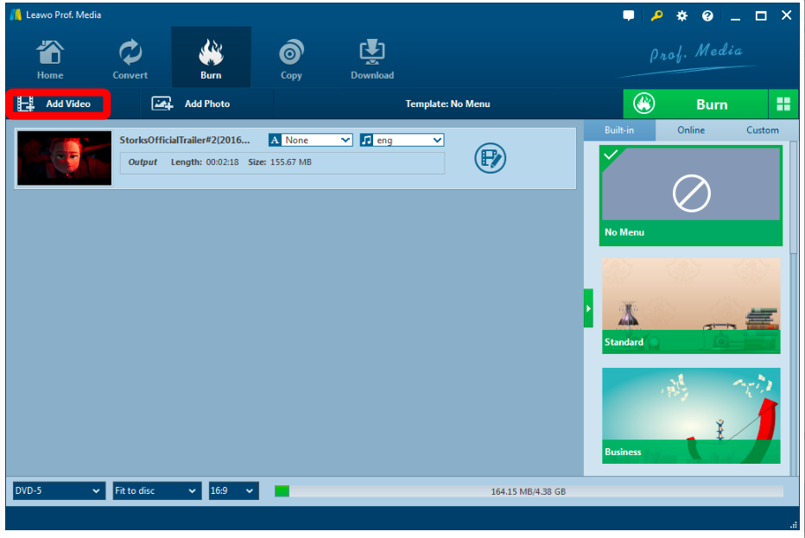Click the Output label in video row
The image size is (805, 538).
click(143, 162)
